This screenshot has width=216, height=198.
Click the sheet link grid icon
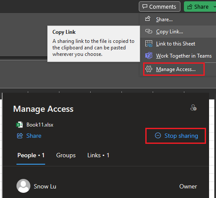tap(149, 44)
